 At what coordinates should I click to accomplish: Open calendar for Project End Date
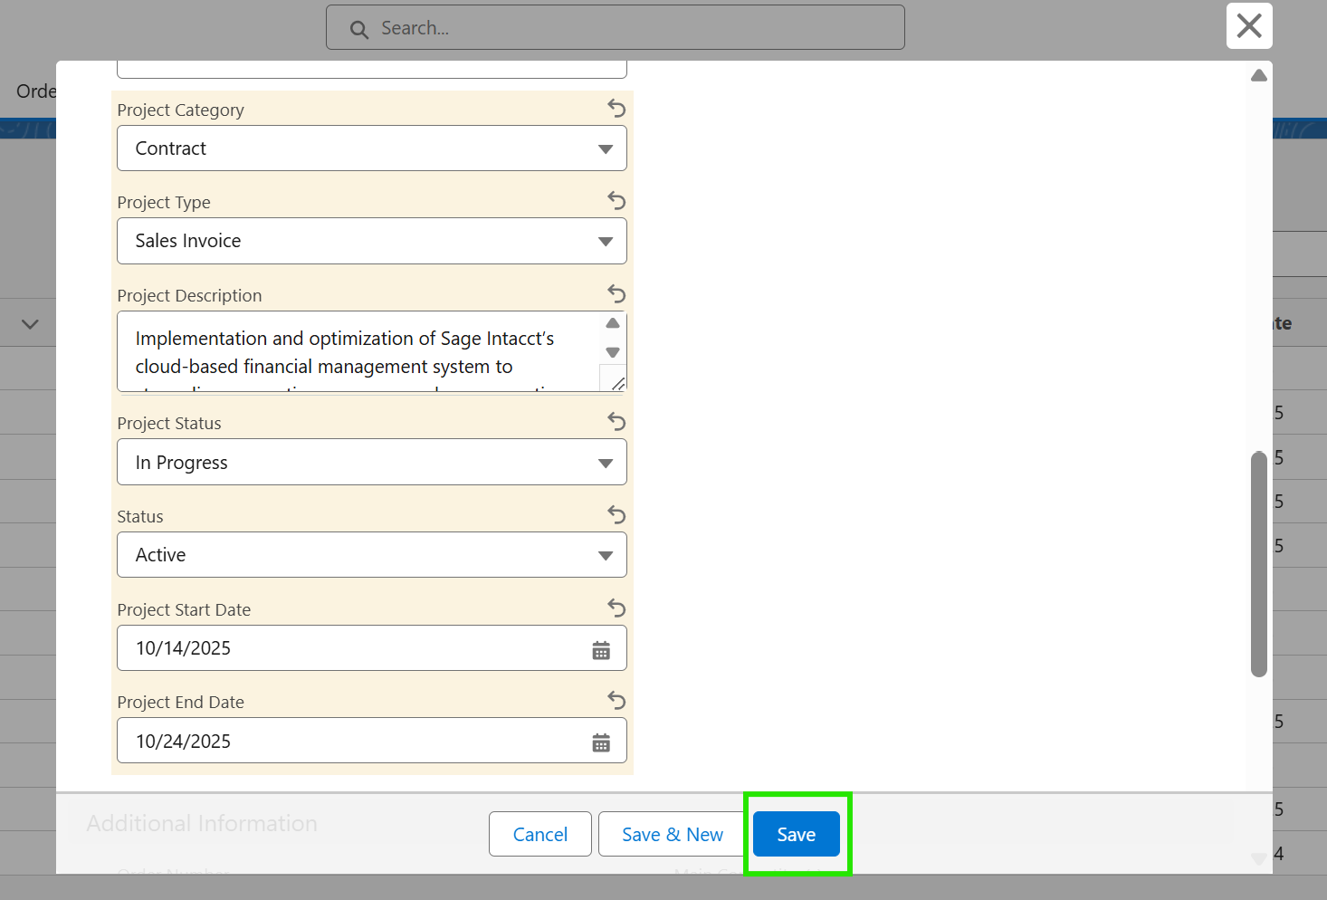click(x=601, y=743)
